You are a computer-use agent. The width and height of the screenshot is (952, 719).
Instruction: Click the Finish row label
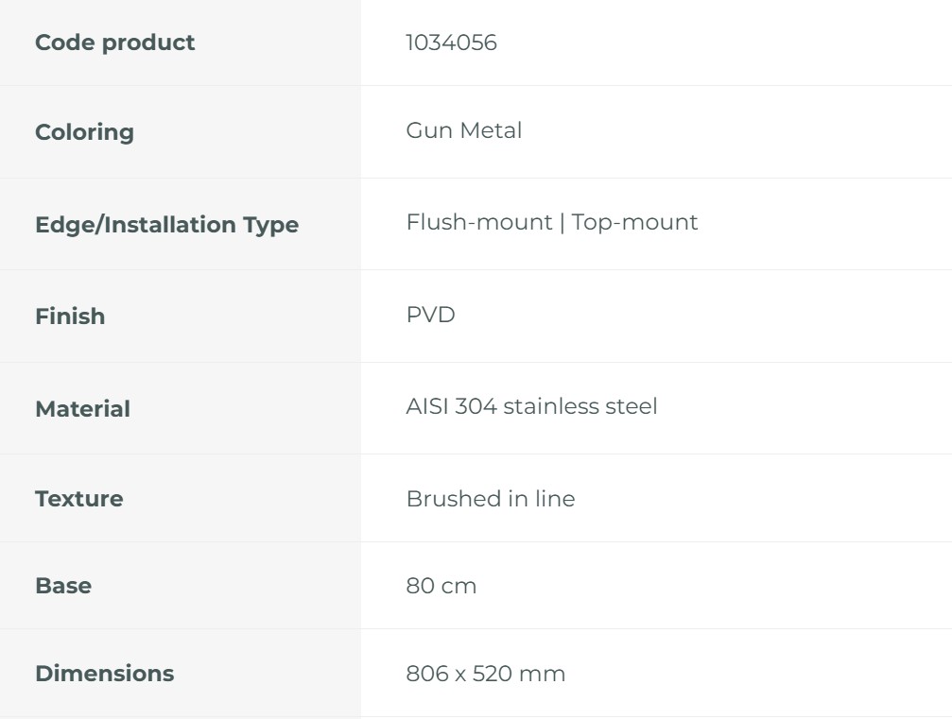[x=70, y=317]
